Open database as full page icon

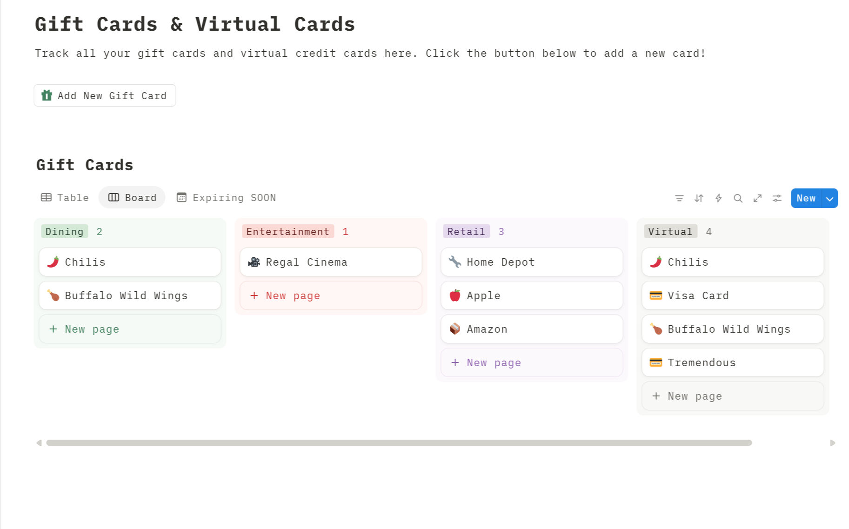click(x=757, y=198)
